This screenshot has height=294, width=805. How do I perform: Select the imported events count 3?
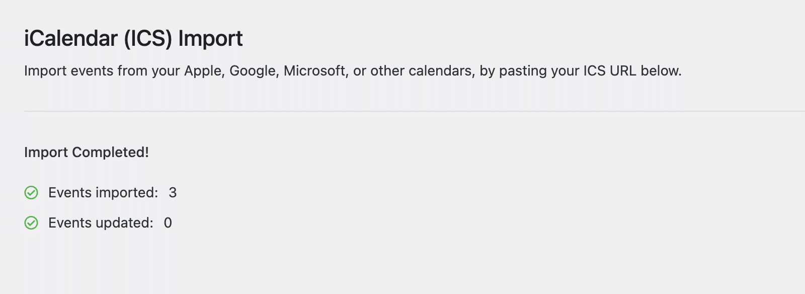click(173, 192)
